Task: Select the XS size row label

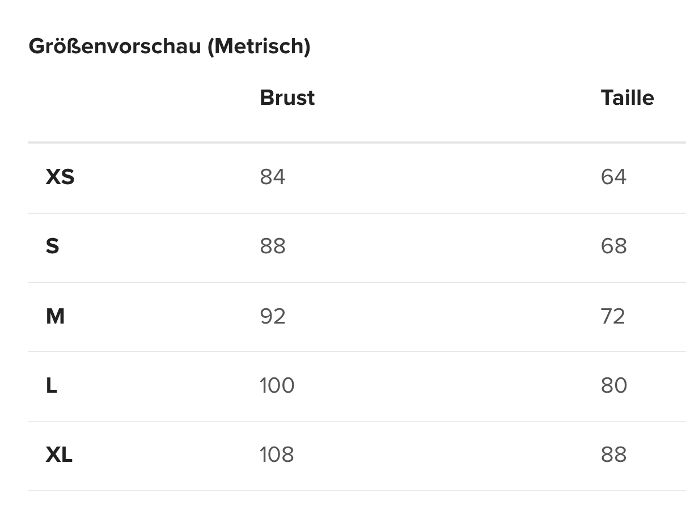Action: (60, 177)
